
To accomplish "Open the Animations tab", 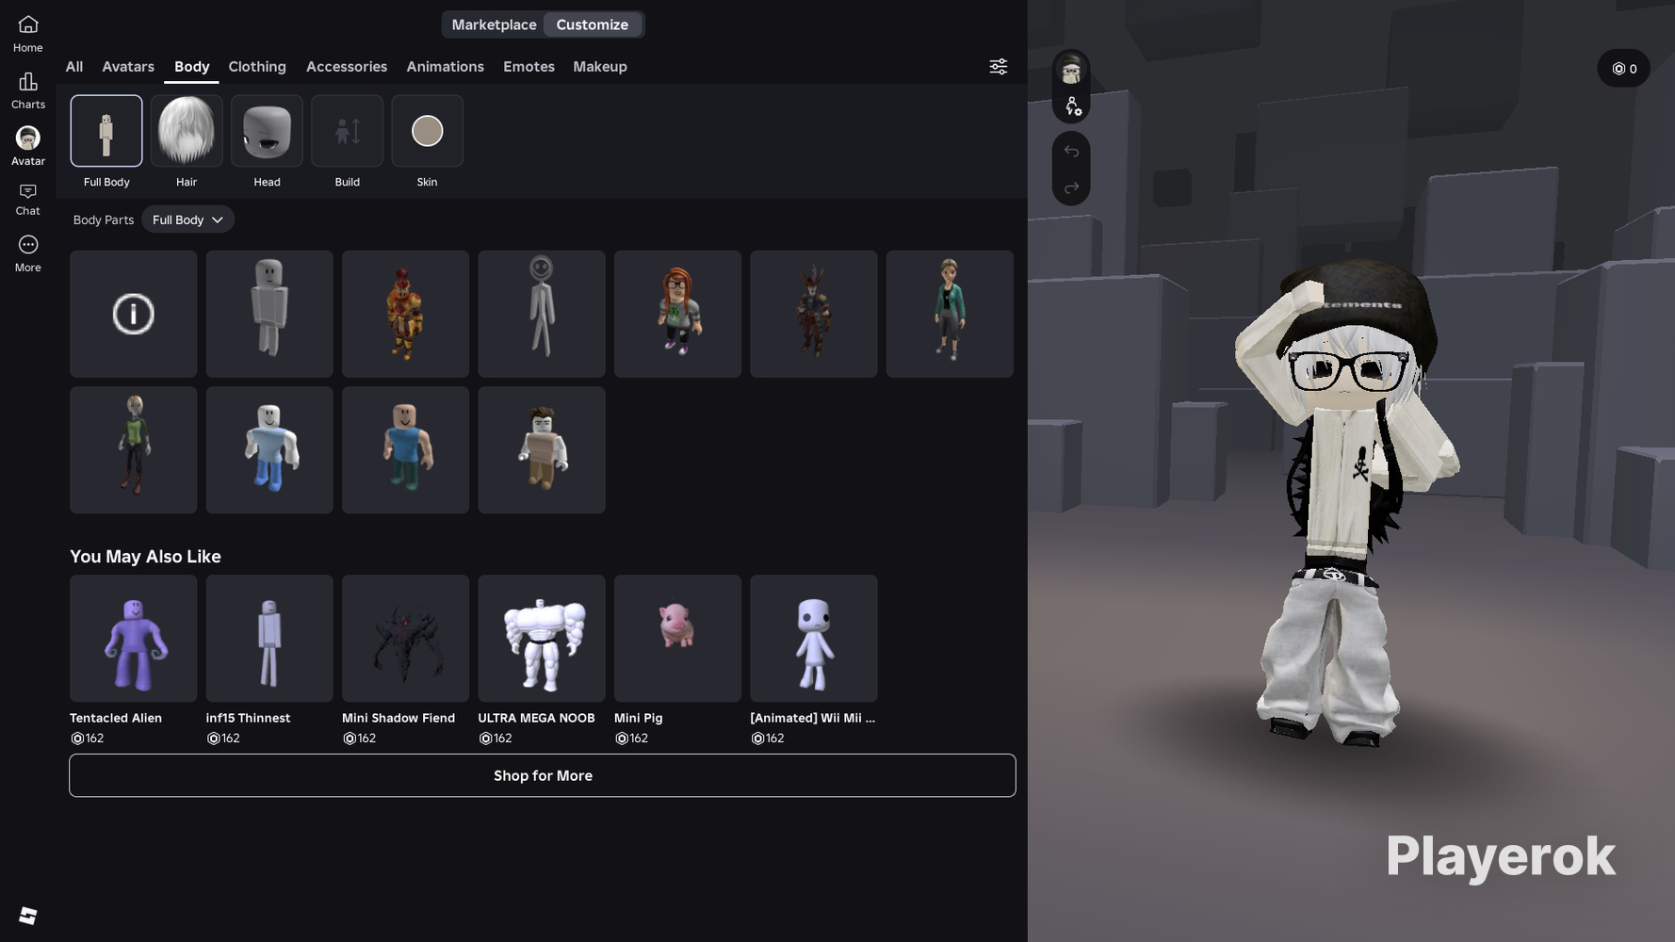I will 446,67.
